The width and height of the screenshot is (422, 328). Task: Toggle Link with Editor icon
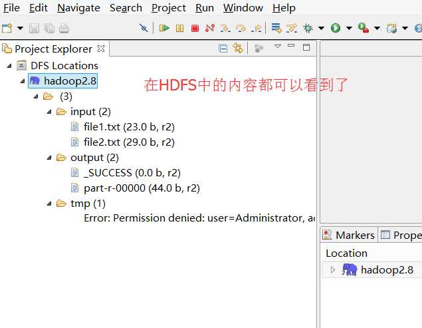[238, 49]
